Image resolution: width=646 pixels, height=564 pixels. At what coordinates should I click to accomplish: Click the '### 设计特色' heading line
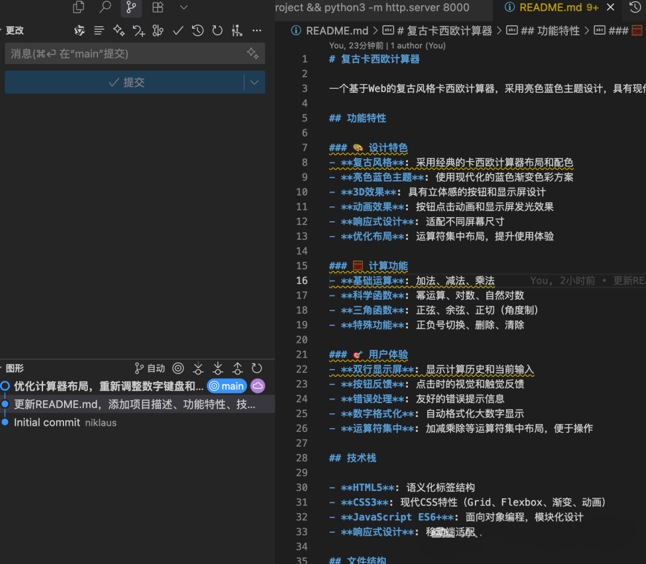368,148
